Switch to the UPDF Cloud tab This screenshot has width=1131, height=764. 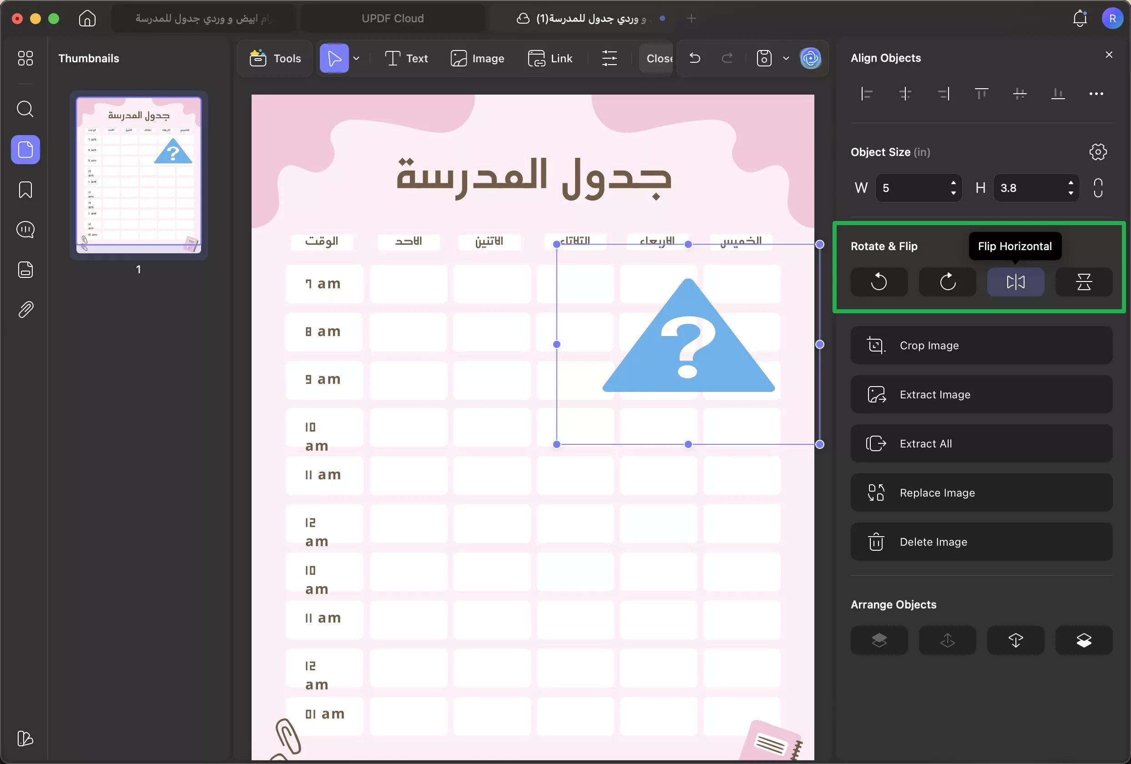coord(392,19)
